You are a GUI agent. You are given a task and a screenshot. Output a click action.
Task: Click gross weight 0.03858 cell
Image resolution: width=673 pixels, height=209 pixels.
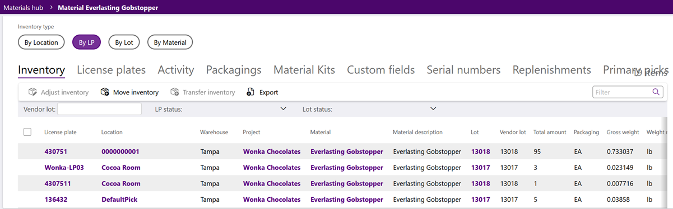pos(619,199)
